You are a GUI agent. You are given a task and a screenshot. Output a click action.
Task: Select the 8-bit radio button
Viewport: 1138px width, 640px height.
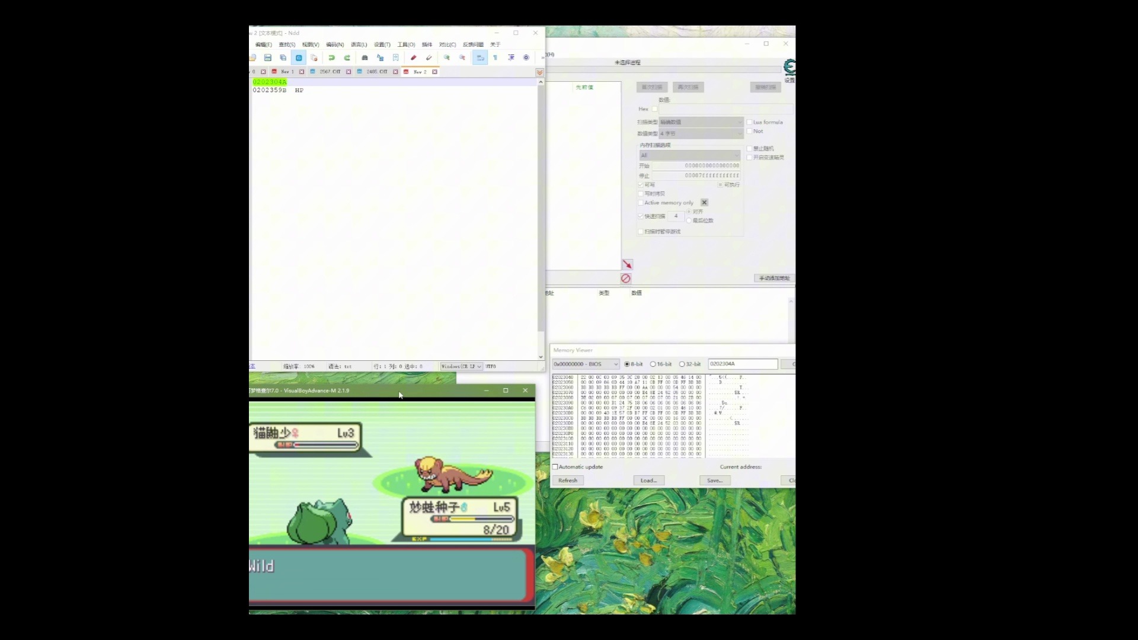[627, 364]
